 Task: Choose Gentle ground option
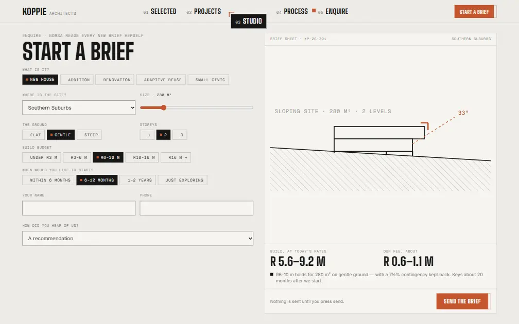click(61, 135)
